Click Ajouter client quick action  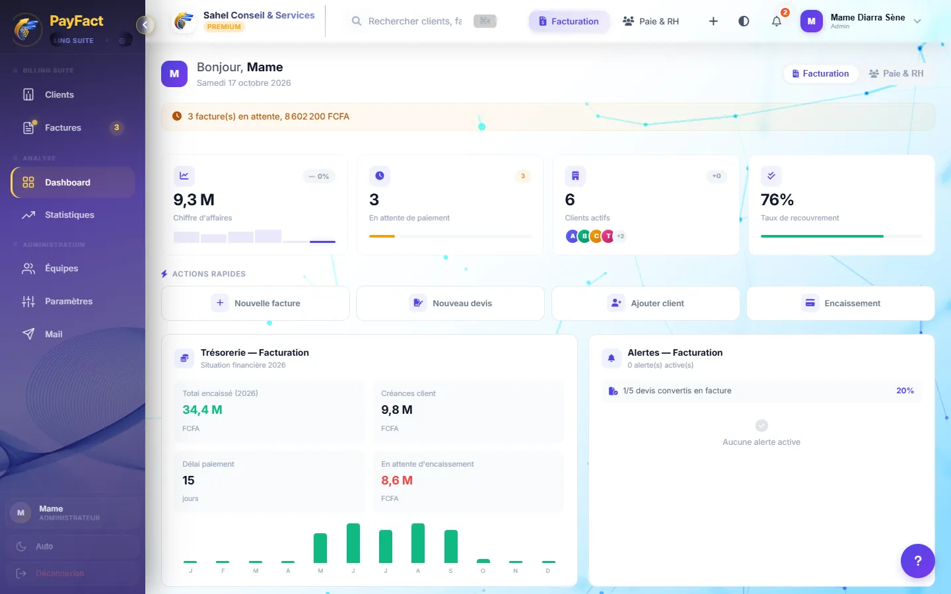646,304
